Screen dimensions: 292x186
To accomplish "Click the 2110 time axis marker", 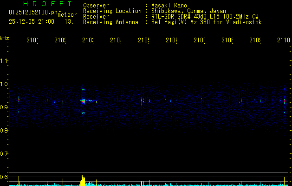I will tap(284, 40).
